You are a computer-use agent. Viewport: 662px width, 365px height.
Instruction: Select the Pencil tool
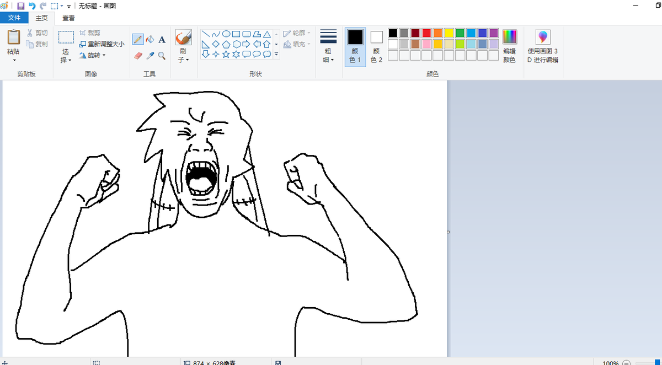pos(138,39)
